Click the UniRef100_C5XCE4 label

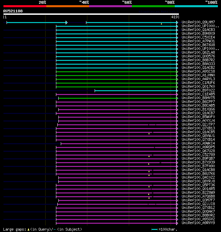tap(198, 37)
